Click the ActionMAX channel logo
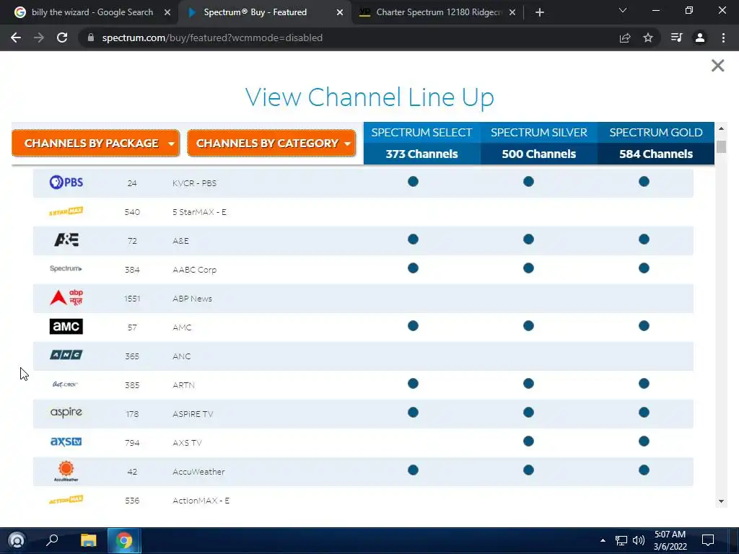This screenshot has height=554, width=739. coord(66,500)
